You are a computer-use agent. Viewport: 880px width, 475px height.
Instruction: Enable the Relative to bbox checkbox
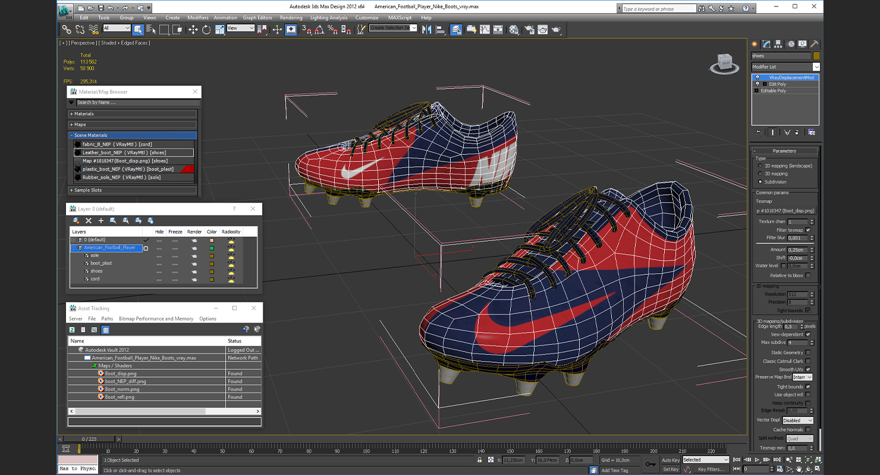(807, 275)
